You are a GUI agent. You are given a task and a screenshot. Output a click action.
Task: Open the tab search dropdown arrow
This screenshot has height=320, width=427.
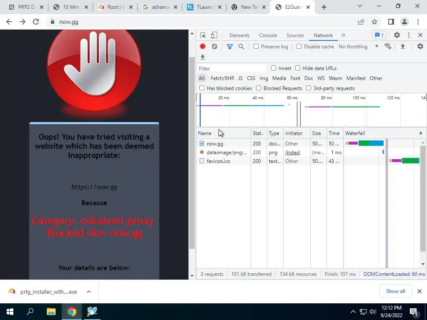360,6
